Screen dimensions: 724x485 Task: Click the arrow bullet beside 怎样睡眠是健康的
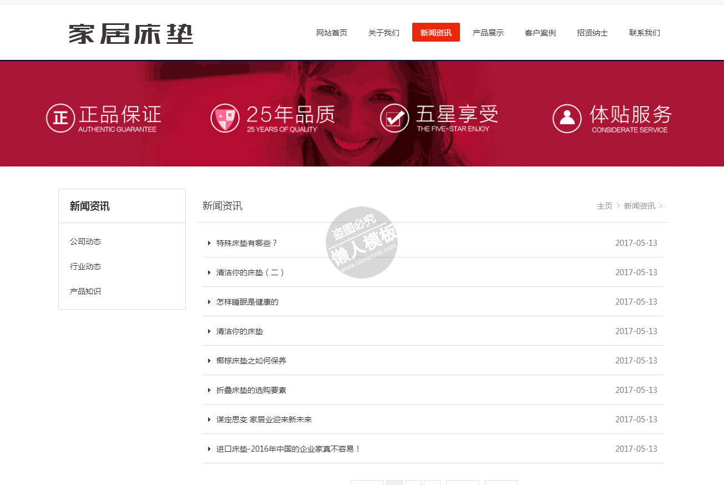[x=209, y=302]
